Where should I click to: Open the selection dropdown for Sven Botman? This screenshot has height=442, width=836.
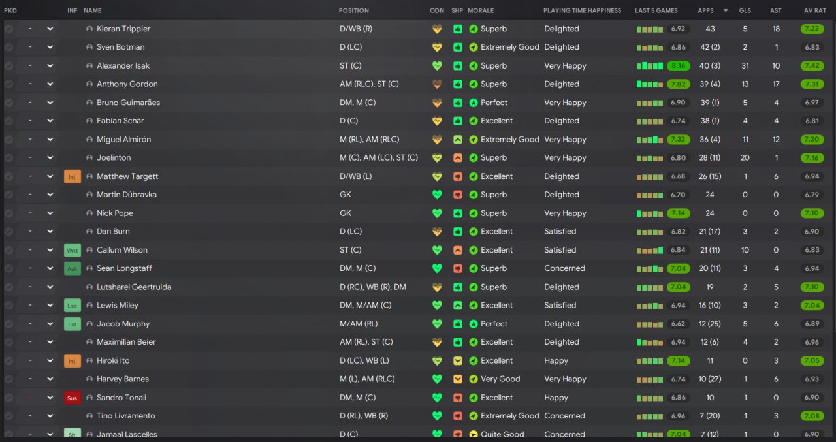tap(50, 48)
